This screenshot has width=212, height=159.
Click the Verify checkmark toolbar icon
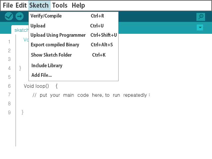(9, 16)
